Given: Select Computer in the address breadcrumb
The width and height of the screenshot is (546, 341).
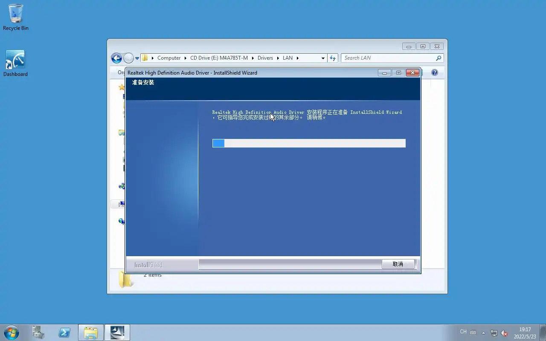Looking at the screenshot, I should click(x=169, y=58).
